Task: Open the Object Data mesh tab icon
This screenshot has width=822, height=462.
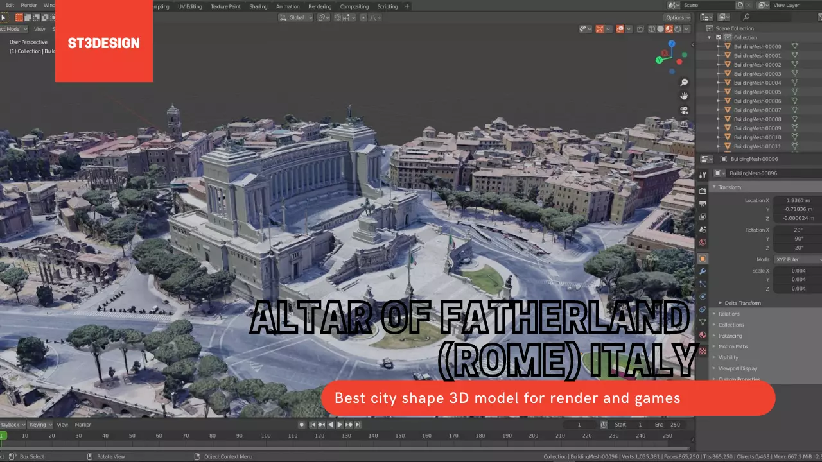Action: tap(703, 322)
